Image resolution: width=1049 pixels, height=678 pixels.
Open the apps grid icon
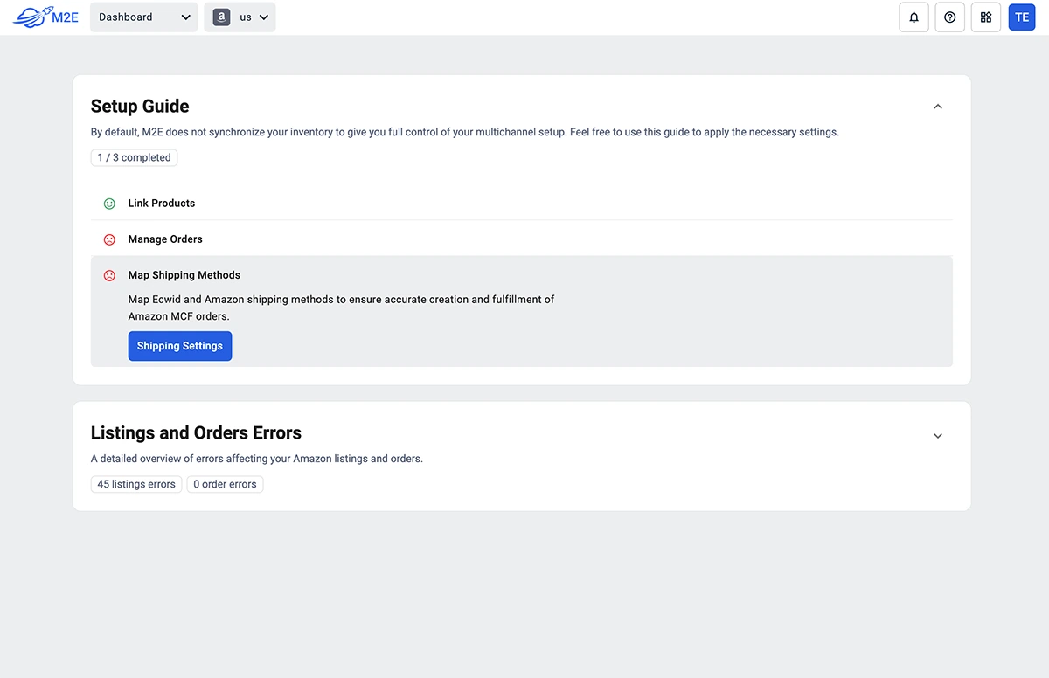click(985, 17)
